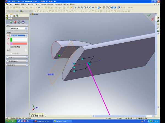Image resolution: width=165 pixels, height=123 pixels.
Task: Open the 编辑 (Edit) menu
Action: coord(17,4)
